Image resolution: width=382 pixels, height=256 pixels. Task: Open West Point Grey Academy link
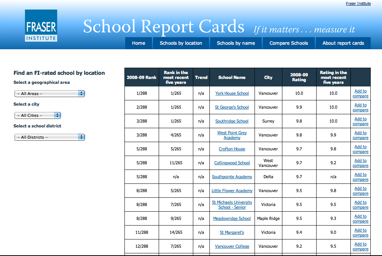pos(232,135)
